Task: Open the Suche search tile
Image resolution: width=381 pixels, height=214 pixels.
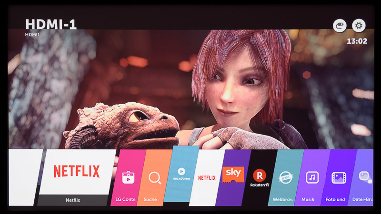Action: click(154, 177)
